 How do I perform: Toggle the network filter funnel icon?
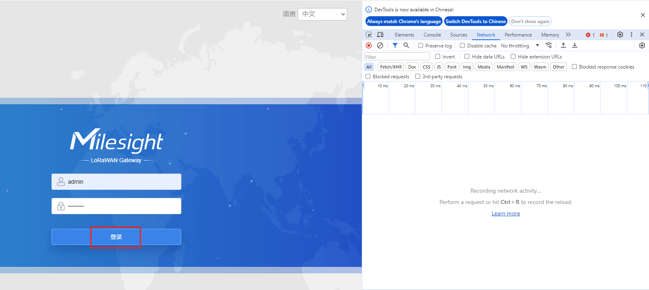395,45
